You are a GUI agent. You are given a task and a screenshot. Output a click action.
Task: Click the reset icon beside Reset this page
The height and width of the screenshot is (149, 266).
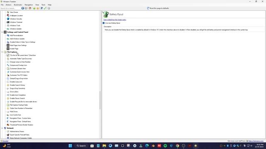pyautogui.click(x=148, y=8)
